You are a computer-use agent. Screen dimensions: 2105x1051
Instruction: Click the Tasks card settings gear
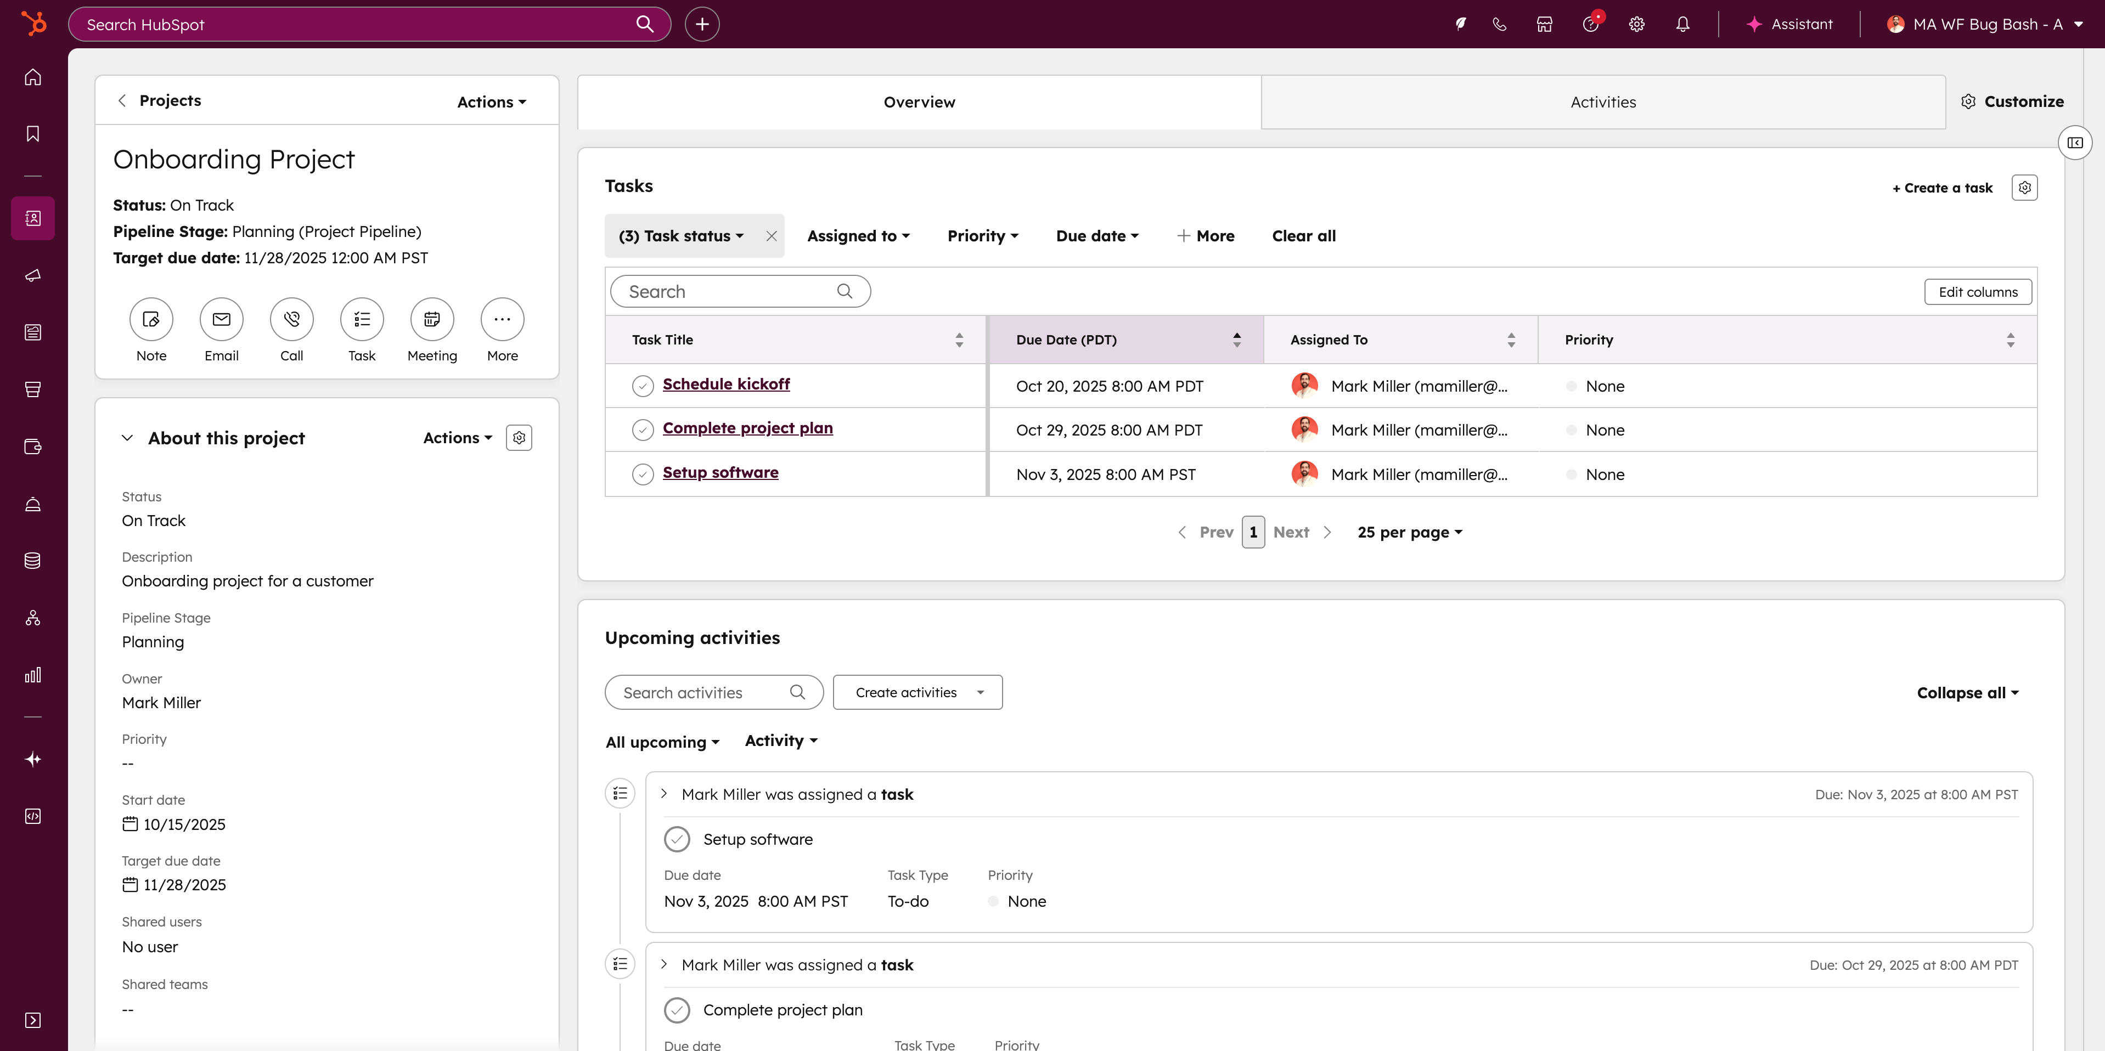[2024, 188]
